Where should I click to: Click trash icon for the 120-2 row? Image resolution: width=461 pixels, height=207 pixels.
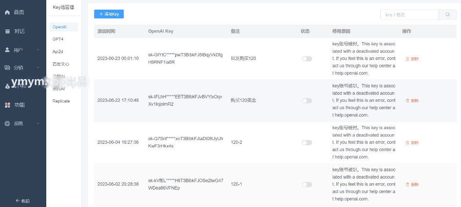coord(407,143)
